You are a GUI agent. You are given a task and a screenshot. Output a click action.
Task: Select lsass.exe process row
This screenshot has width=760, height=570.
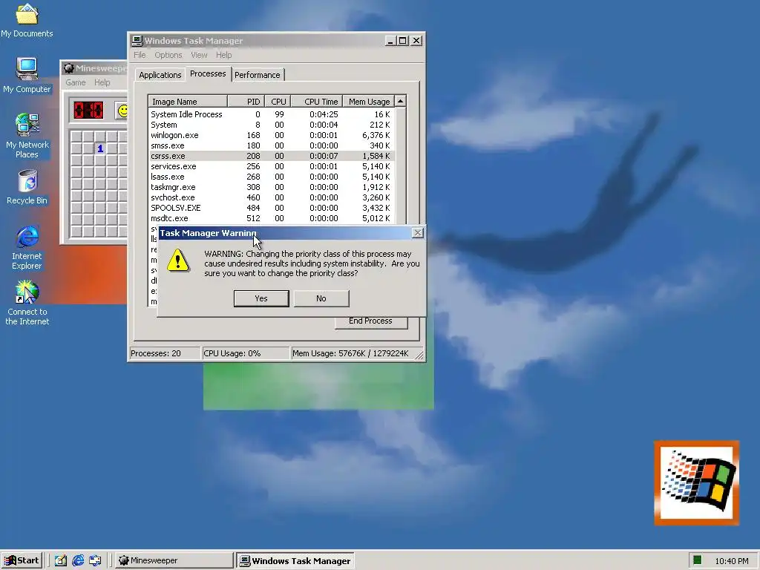click(272, 177)
